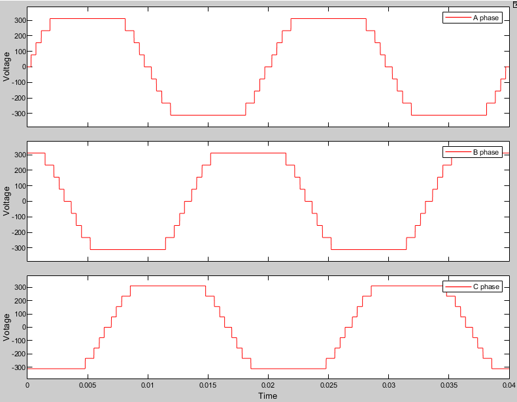Click the 300 y-tick label of the B phase plot
The width and height of the screenshot is (517, 402).
tap(20, 155)
